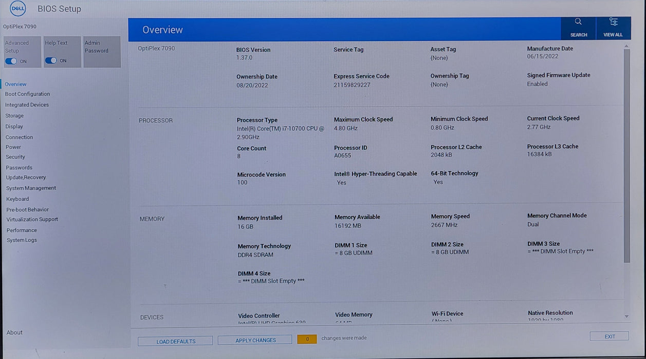
Task: Toggle Advanced Setup switch off
Action: click(x=11, y=61)
